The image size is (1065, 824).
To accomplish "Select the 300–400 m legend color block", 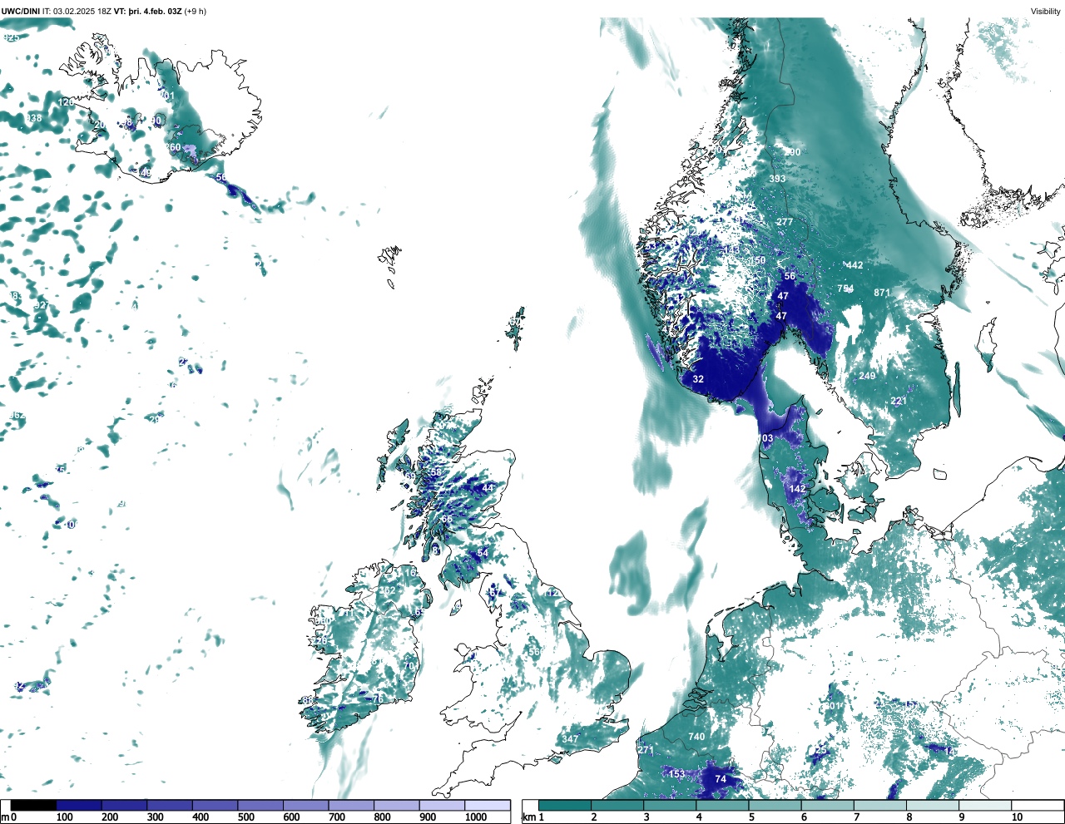I will tap(170, 806).
